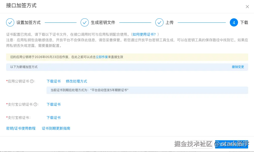Click the 以下为新增加签方式 banner text
Image resolution: width=254 pixels, height=152 pixels.
click(24, 67)
